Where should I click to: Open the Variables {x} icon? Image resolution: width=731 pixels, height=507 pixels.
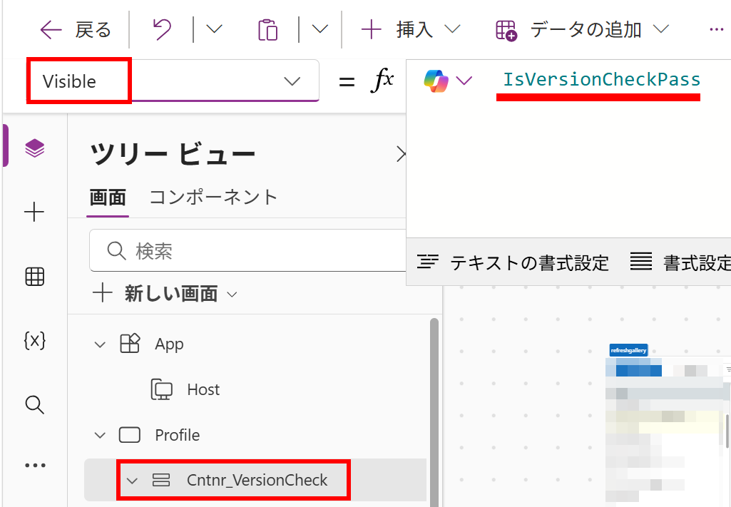[34, 341]
